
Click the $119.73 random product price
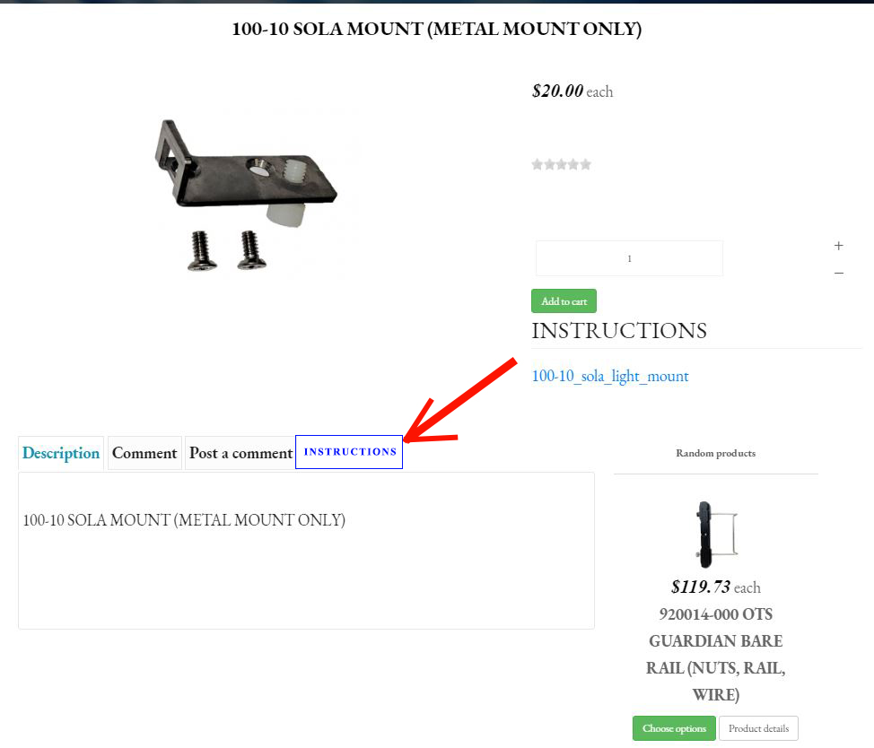(x=716, y=587)
